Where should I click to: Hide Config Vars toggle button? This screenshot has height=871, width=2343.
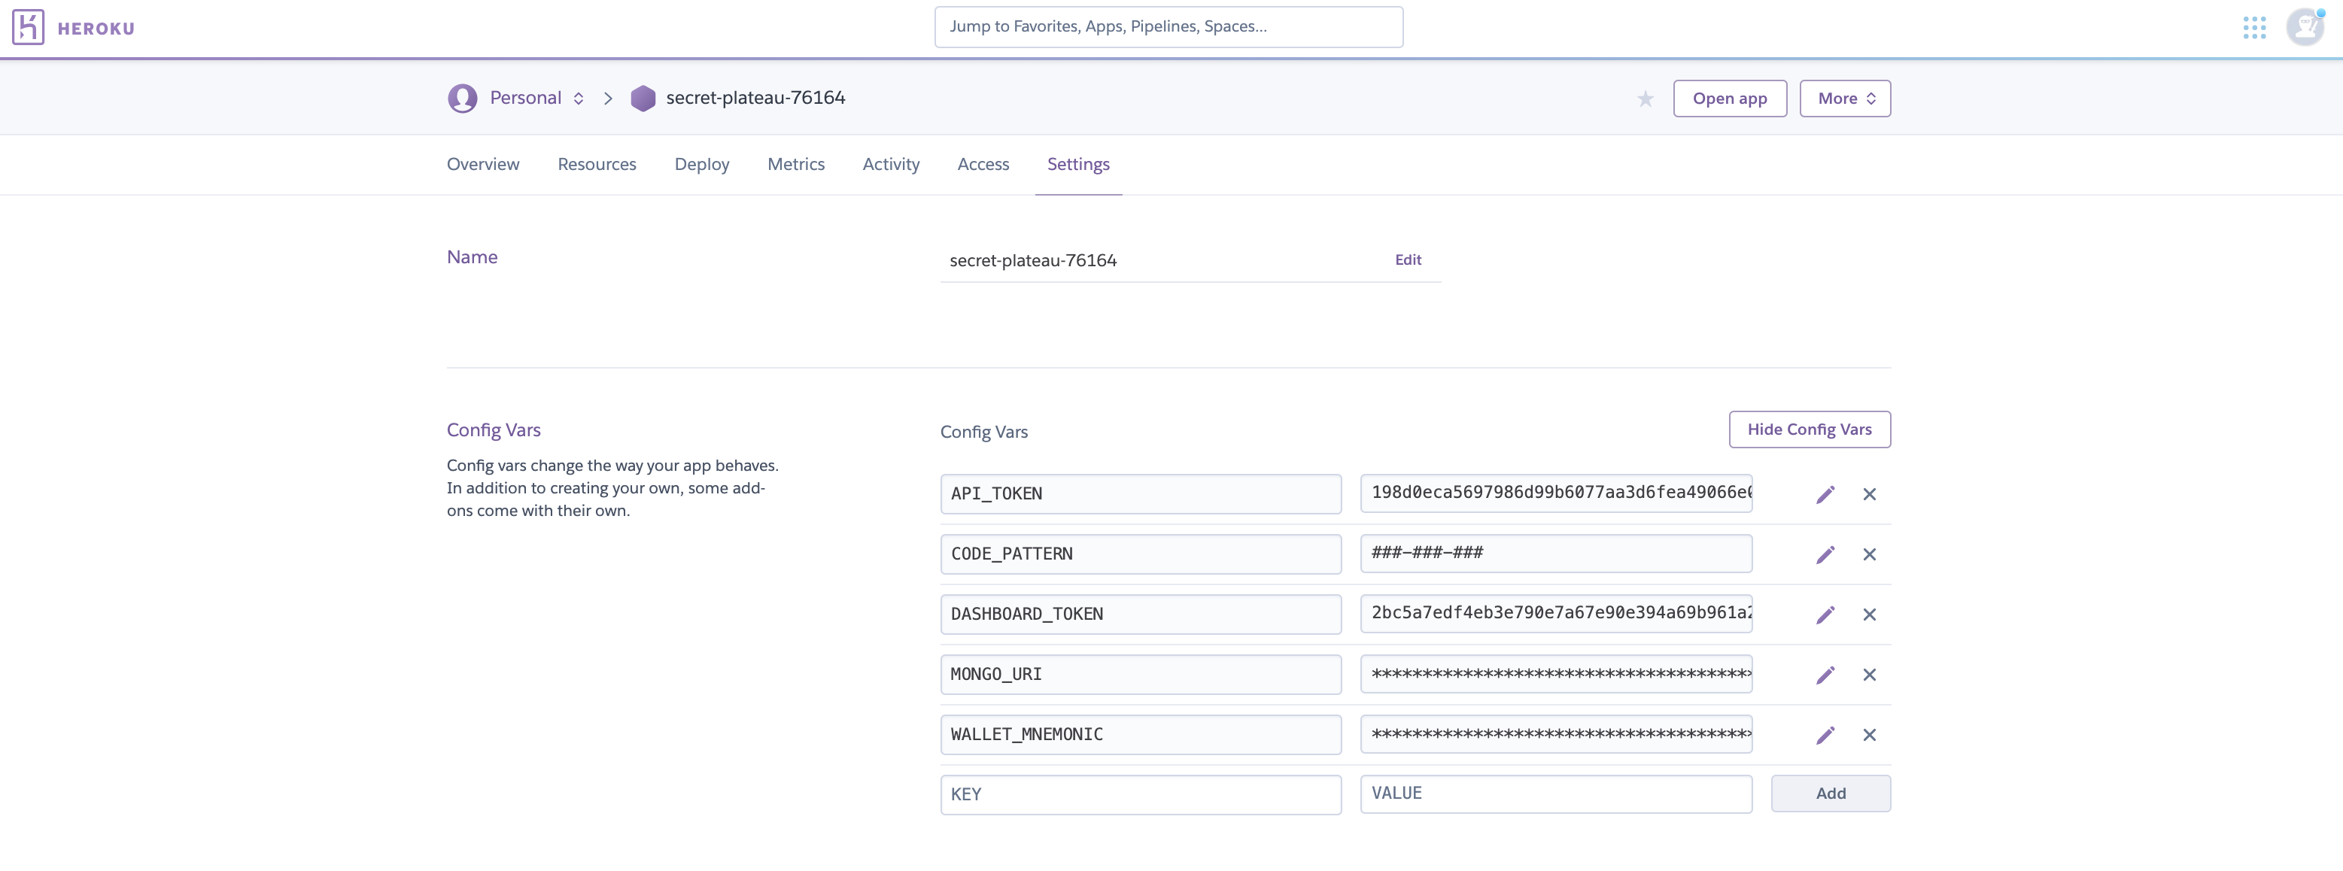(x=1809, y=429)
